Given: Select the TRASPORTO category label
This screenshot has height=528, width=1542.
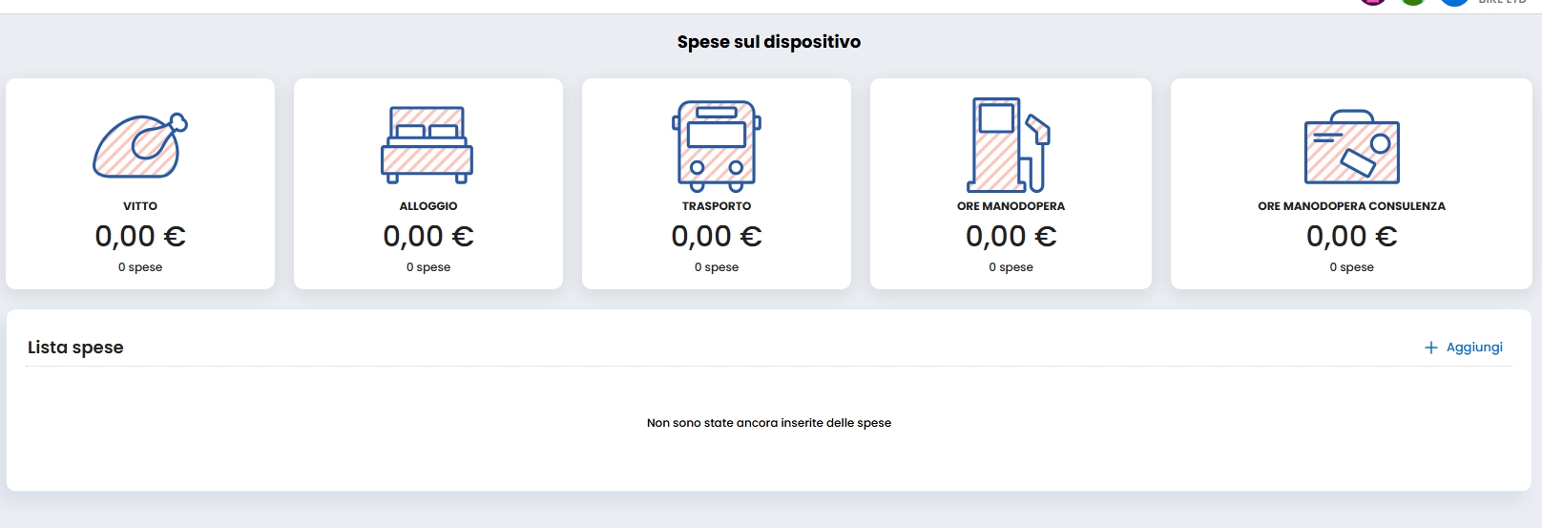Looking at the screenshot, I should point(717,206).
